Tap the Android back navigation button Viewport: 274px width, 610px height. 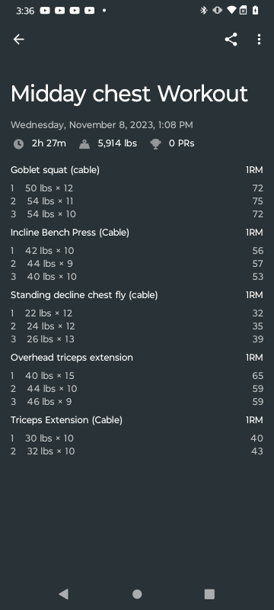(63, 594)
